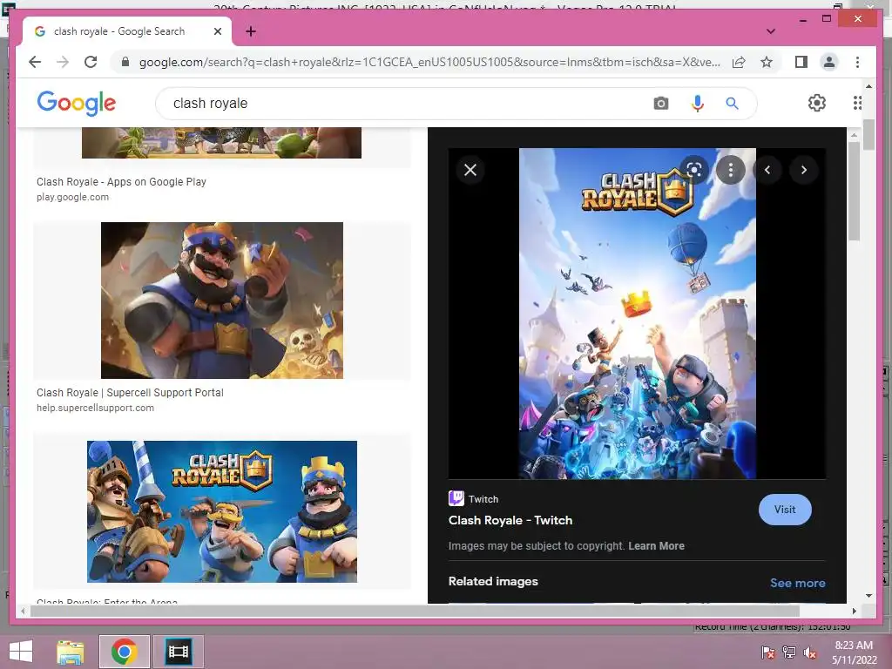The image size is (892, 669).
Task: Close the image preview panel
Action: click(x=470, y=170)
